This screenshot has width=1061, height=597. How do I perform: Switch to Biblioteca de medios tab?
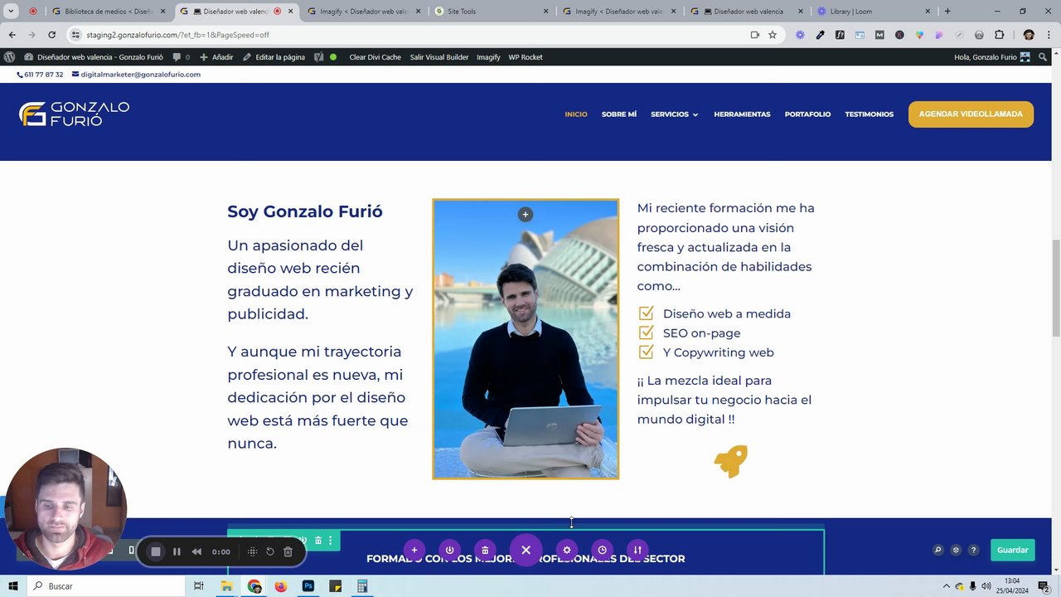[x=109, y=12]
